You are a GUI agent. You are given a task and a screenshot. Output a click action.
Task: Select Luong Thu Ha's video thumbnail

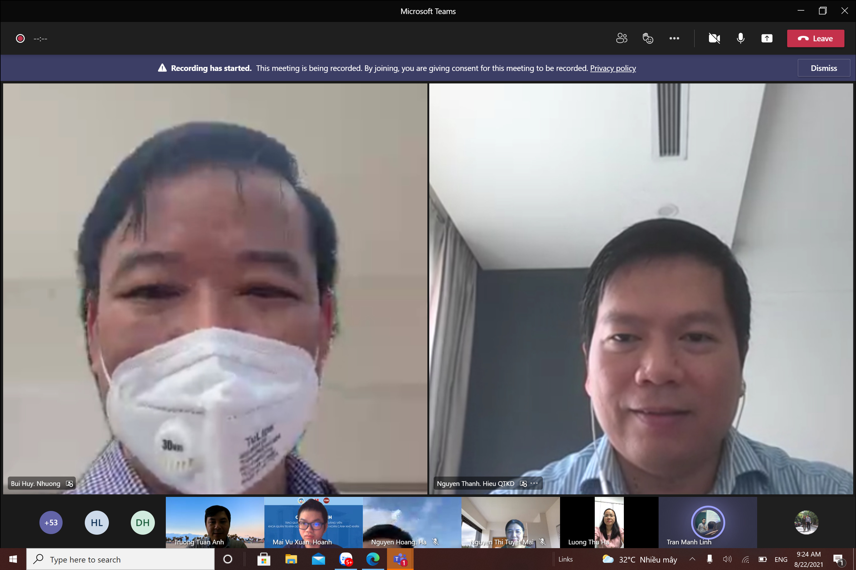click(609, 522)
